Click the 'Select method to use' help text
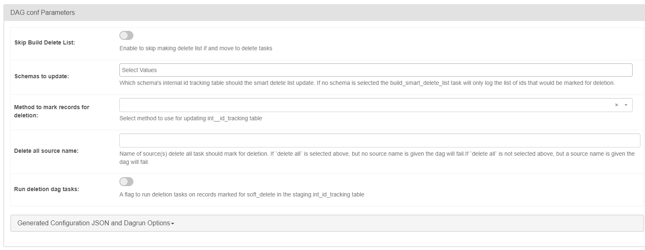 [190, 118]
